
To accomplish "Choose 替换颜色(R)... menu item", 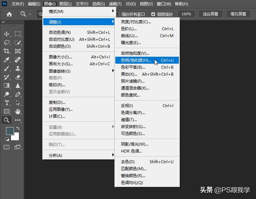I will 147,176.
